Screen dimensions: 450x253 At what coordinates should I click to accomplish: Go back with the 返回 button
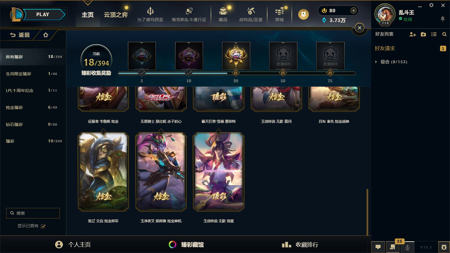click(x=20, y=35)
